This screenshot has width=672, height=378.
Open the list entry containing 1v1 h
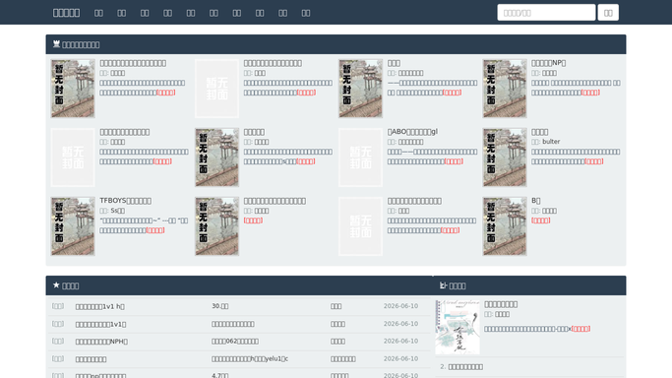click(x=99, y=306)
